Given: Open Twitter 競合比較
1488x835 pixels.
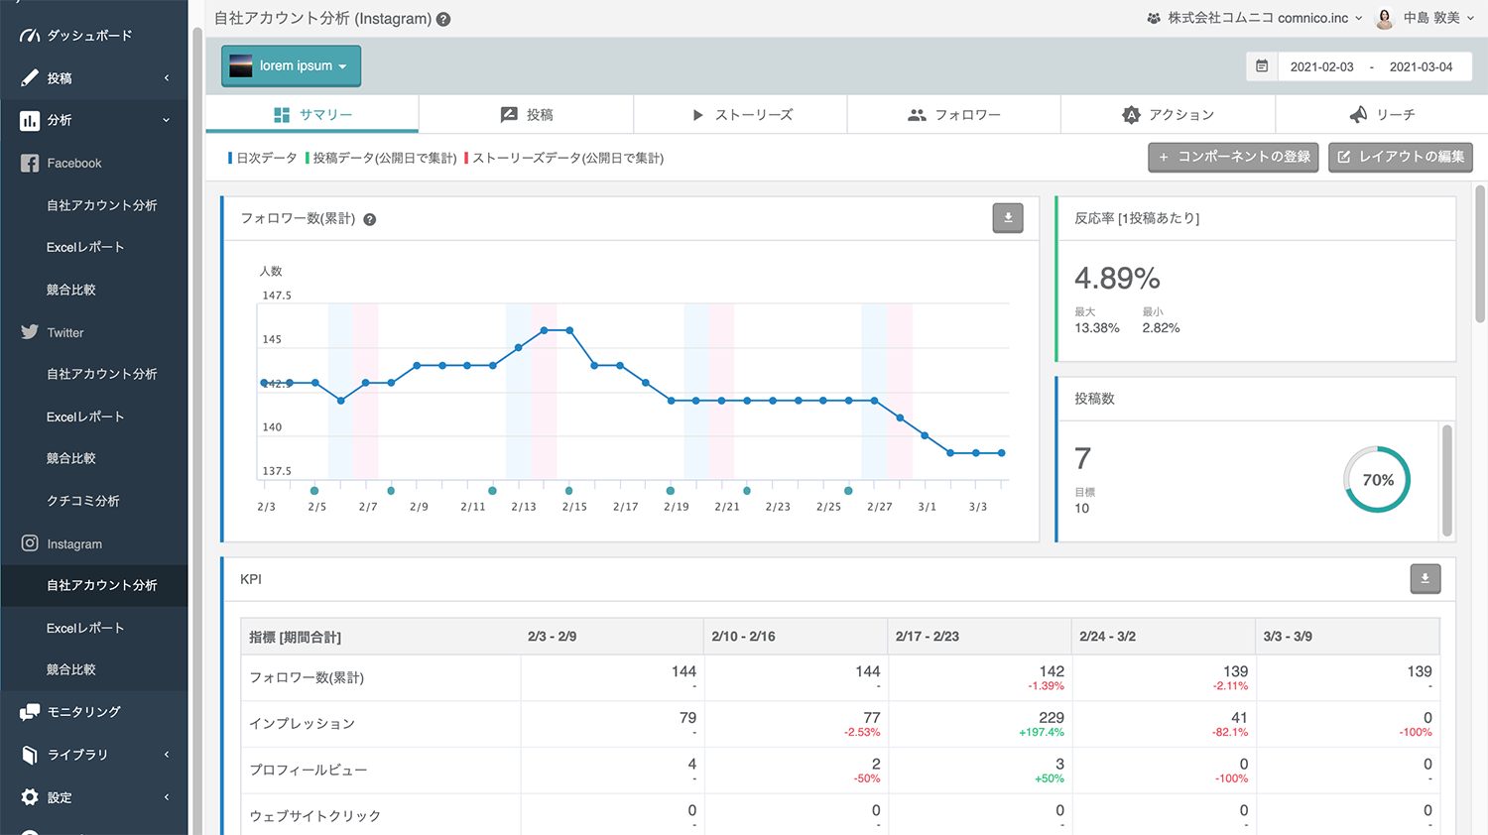Looking at the screenshot, I should (71, 458).
